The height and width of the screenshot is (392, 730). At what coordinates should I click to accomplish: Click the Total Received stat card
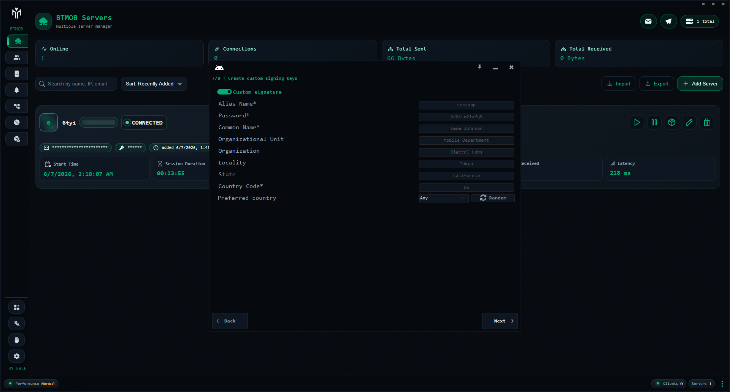pos(639,54)
